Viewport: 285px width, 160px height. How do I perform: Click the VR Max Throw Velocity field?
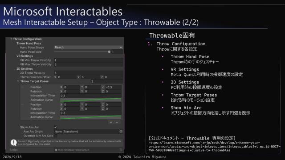(88, 64)
